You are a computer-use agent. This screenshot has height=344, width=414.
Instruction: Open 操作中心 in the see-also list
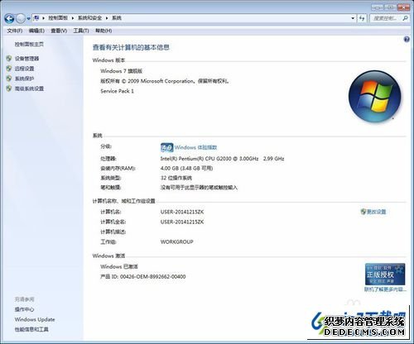point(24,309)
